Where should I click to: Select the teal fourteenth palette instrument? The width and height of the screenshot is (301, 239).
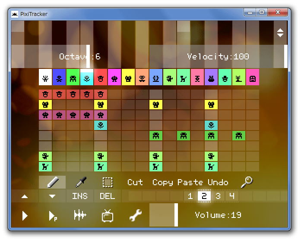225,77
